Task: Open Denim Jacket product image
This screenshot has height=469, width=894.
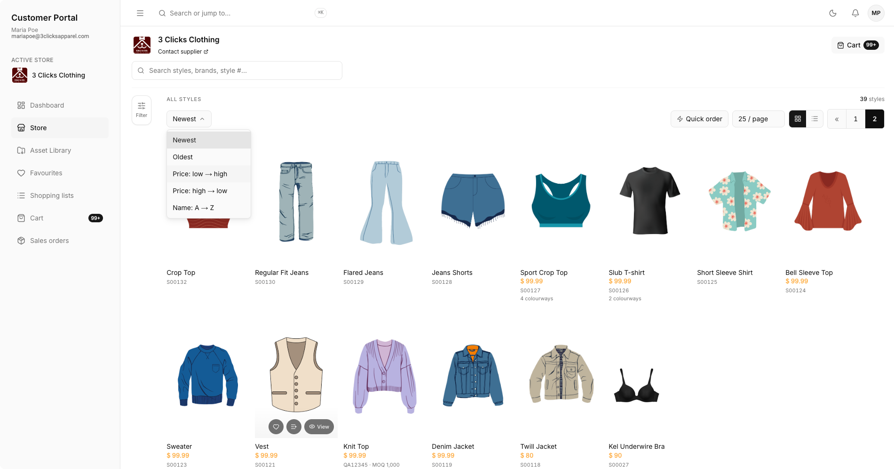Action: click(x=473, y=375)
